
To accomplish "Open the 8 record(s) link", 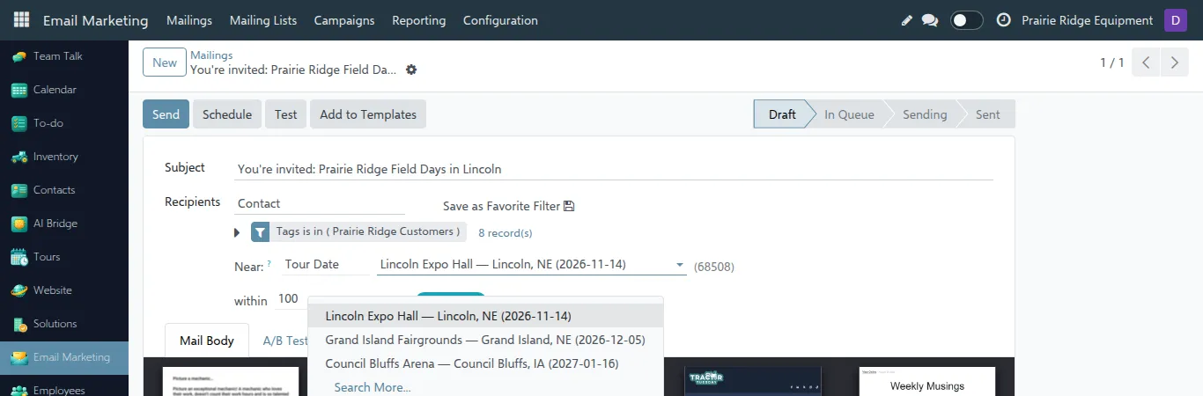I will coord(506,233).
